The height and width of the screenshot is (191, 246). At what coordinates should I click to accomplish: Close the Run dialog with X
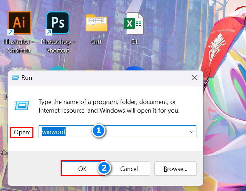click(x=195, y=78)
